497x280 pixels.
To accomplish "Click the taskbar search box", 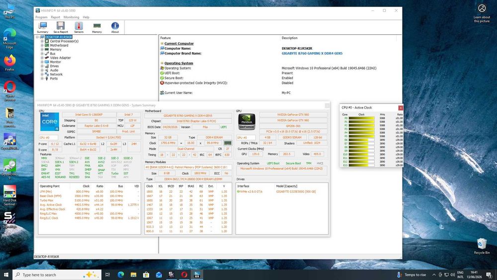I will click(x=57, y=275).
